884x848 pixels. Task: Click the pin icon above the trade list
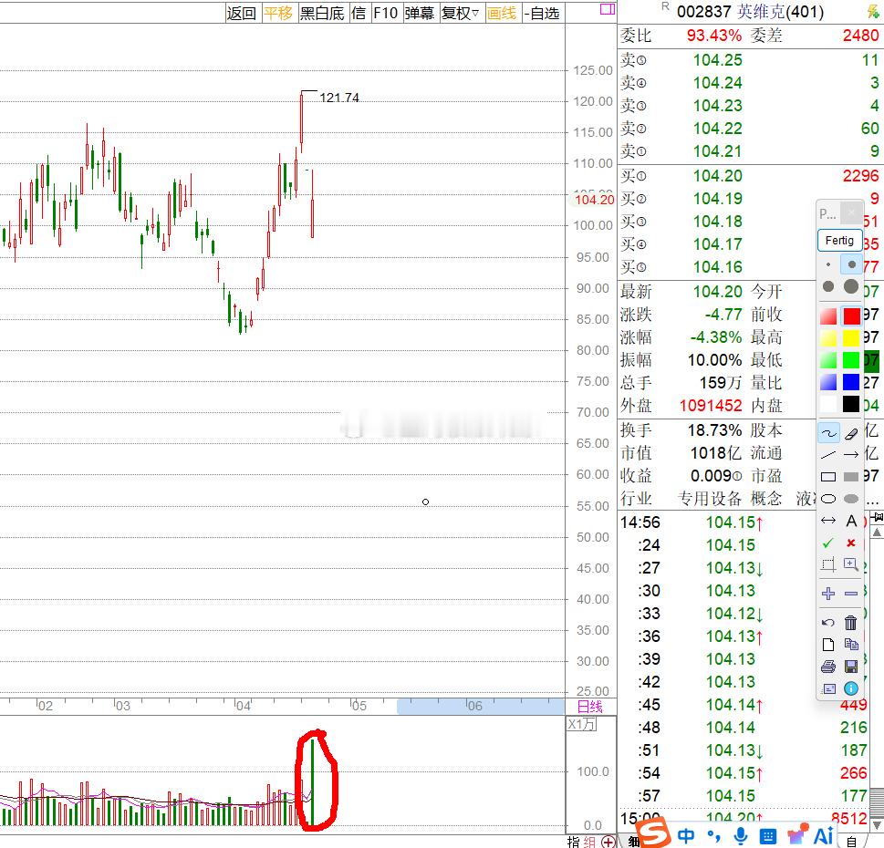[878, 516]
